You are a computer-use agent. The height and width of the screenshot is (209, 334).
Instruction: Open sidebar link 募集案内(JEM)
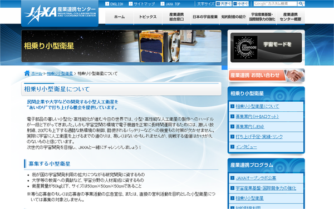250,127
